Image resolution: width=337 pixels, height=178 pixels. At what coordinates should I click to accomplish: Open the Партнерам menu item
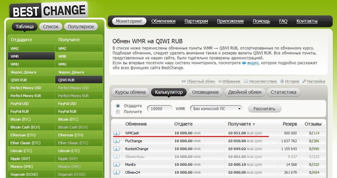tap(196, 21)
